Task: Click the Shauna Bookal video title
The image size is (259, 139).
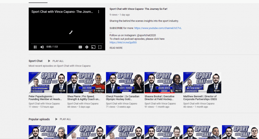Action: coord(159,98)
